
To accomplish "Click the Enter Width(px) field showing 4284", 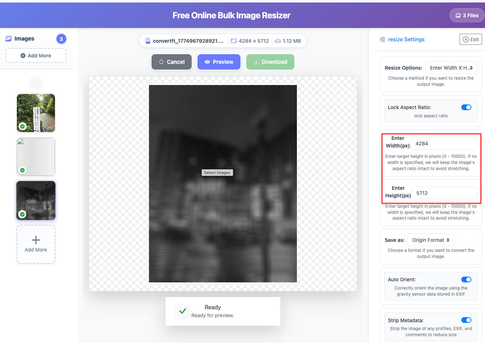I will click(x=444, y=144).
